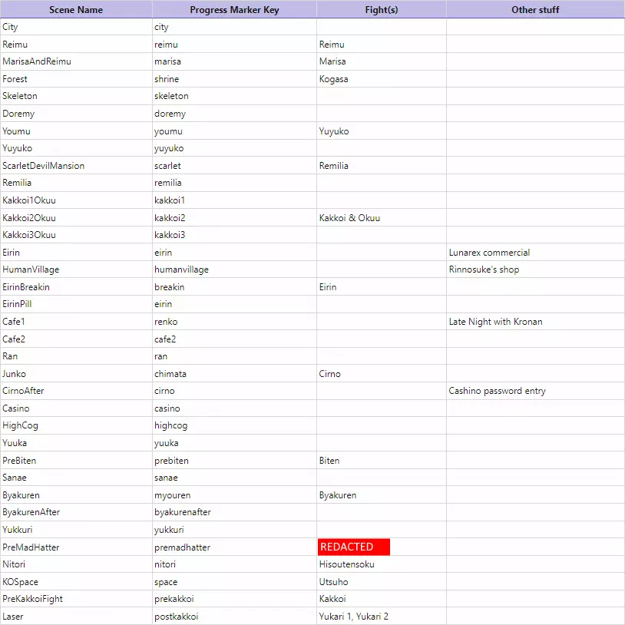The image size is (625, 625).
Task: Select the ScarletDevilMansion scene name cell
Action: (44, 166)
